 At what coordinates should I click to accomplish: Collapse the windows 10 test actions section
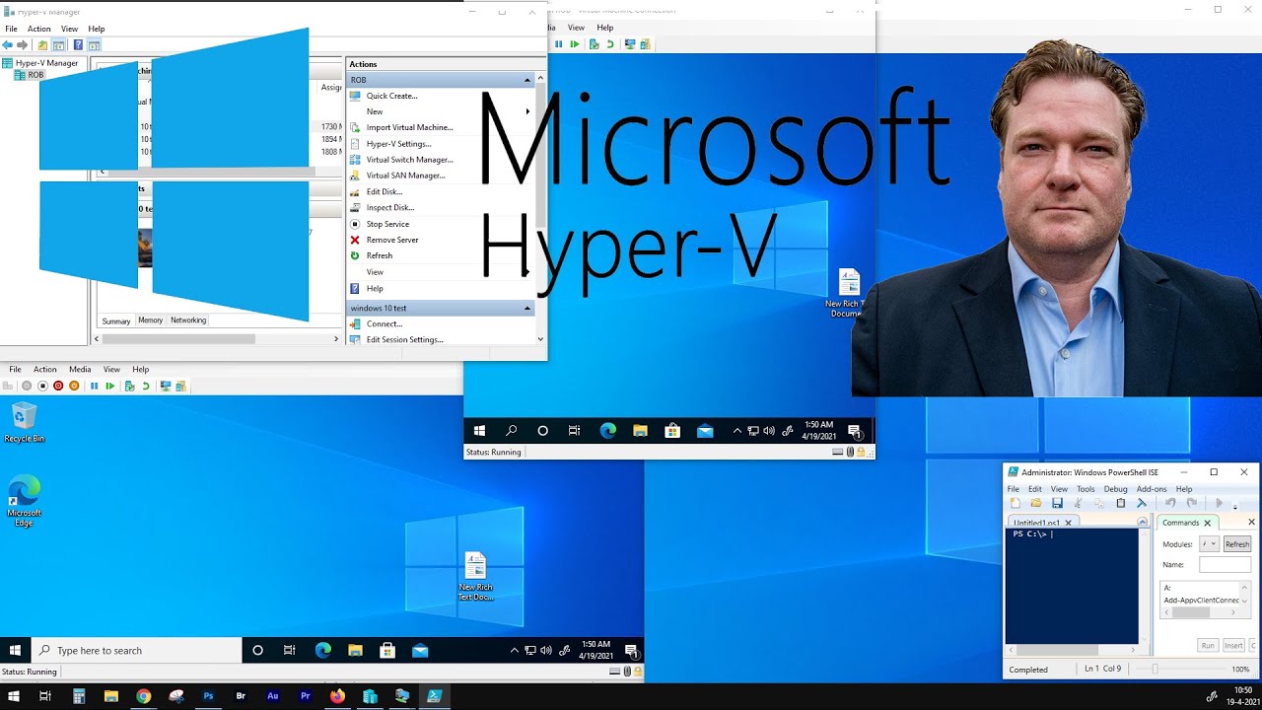coord(527,308)
